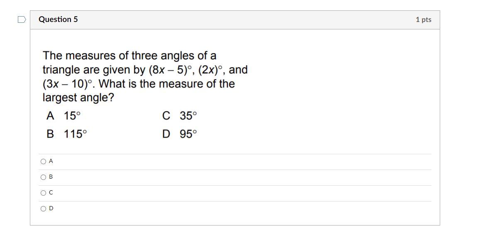Click the 'B' answer option label
The height and width of the screenshot is (233, 480).
pyautogui.click(x=51, y=177)
